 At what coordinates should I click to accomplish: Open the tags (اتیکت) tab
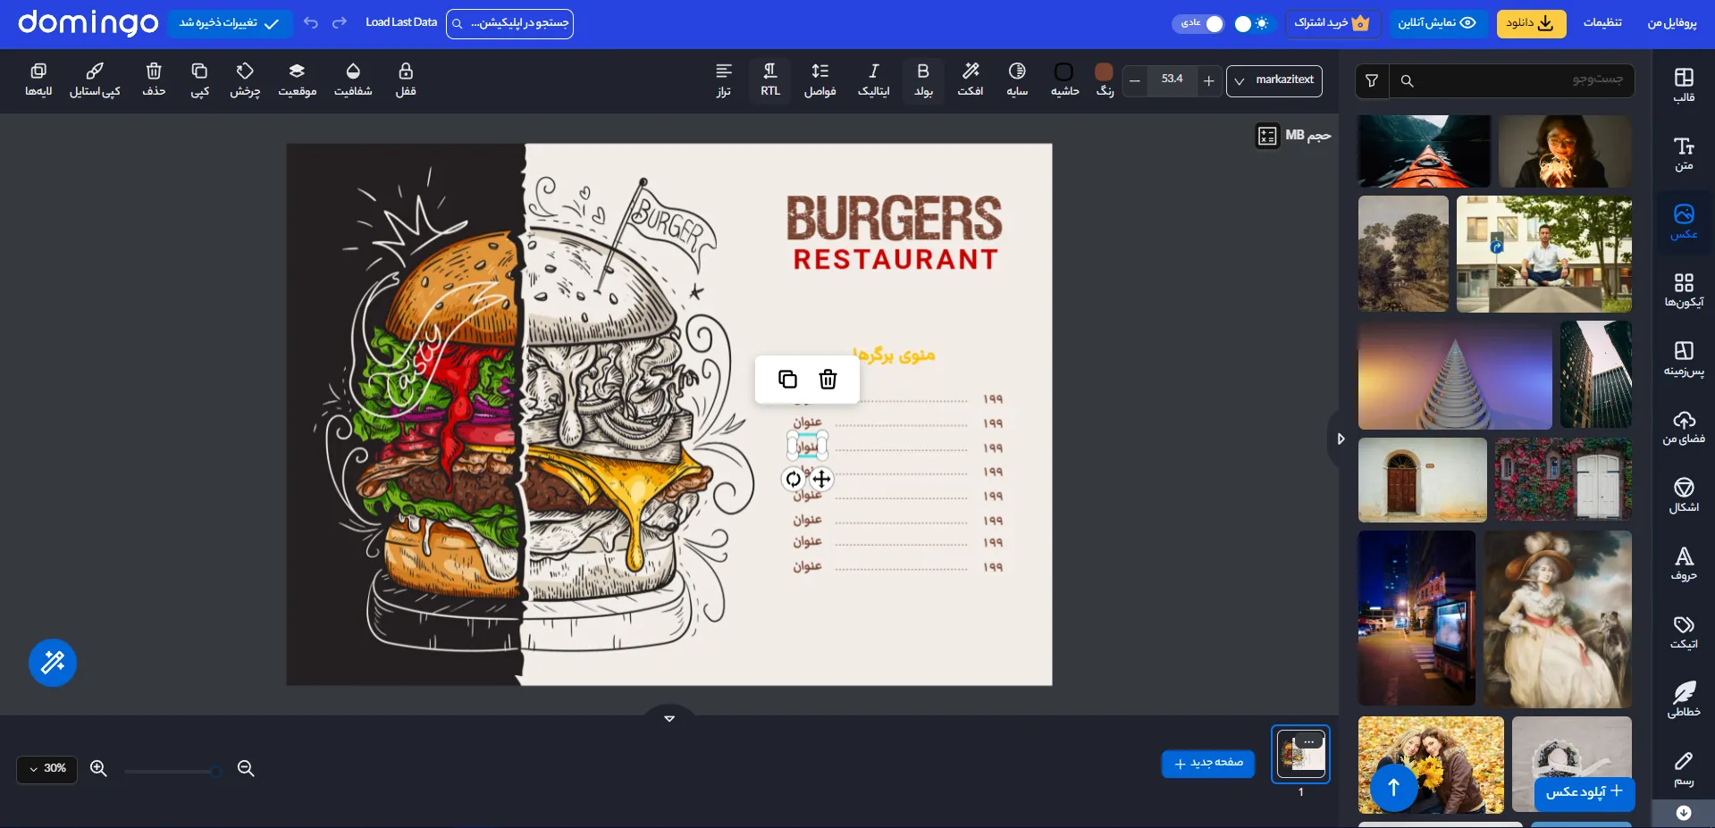click(1684, 631)
